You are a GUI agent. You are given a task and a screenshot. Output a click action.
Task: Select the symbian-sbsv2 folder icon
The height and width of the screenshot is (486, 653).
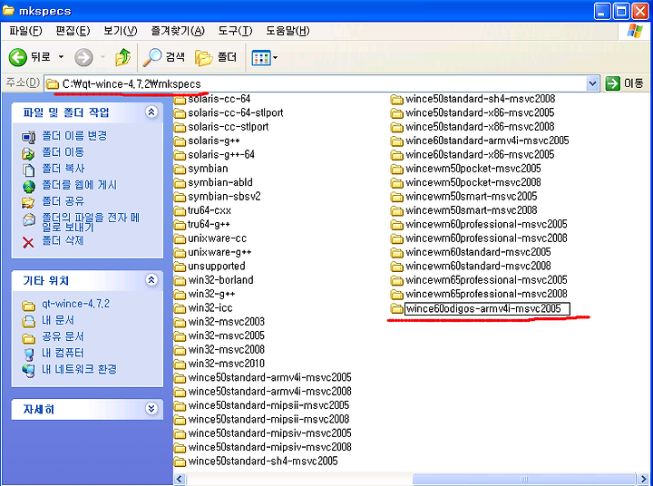click(x=180, y=197)
